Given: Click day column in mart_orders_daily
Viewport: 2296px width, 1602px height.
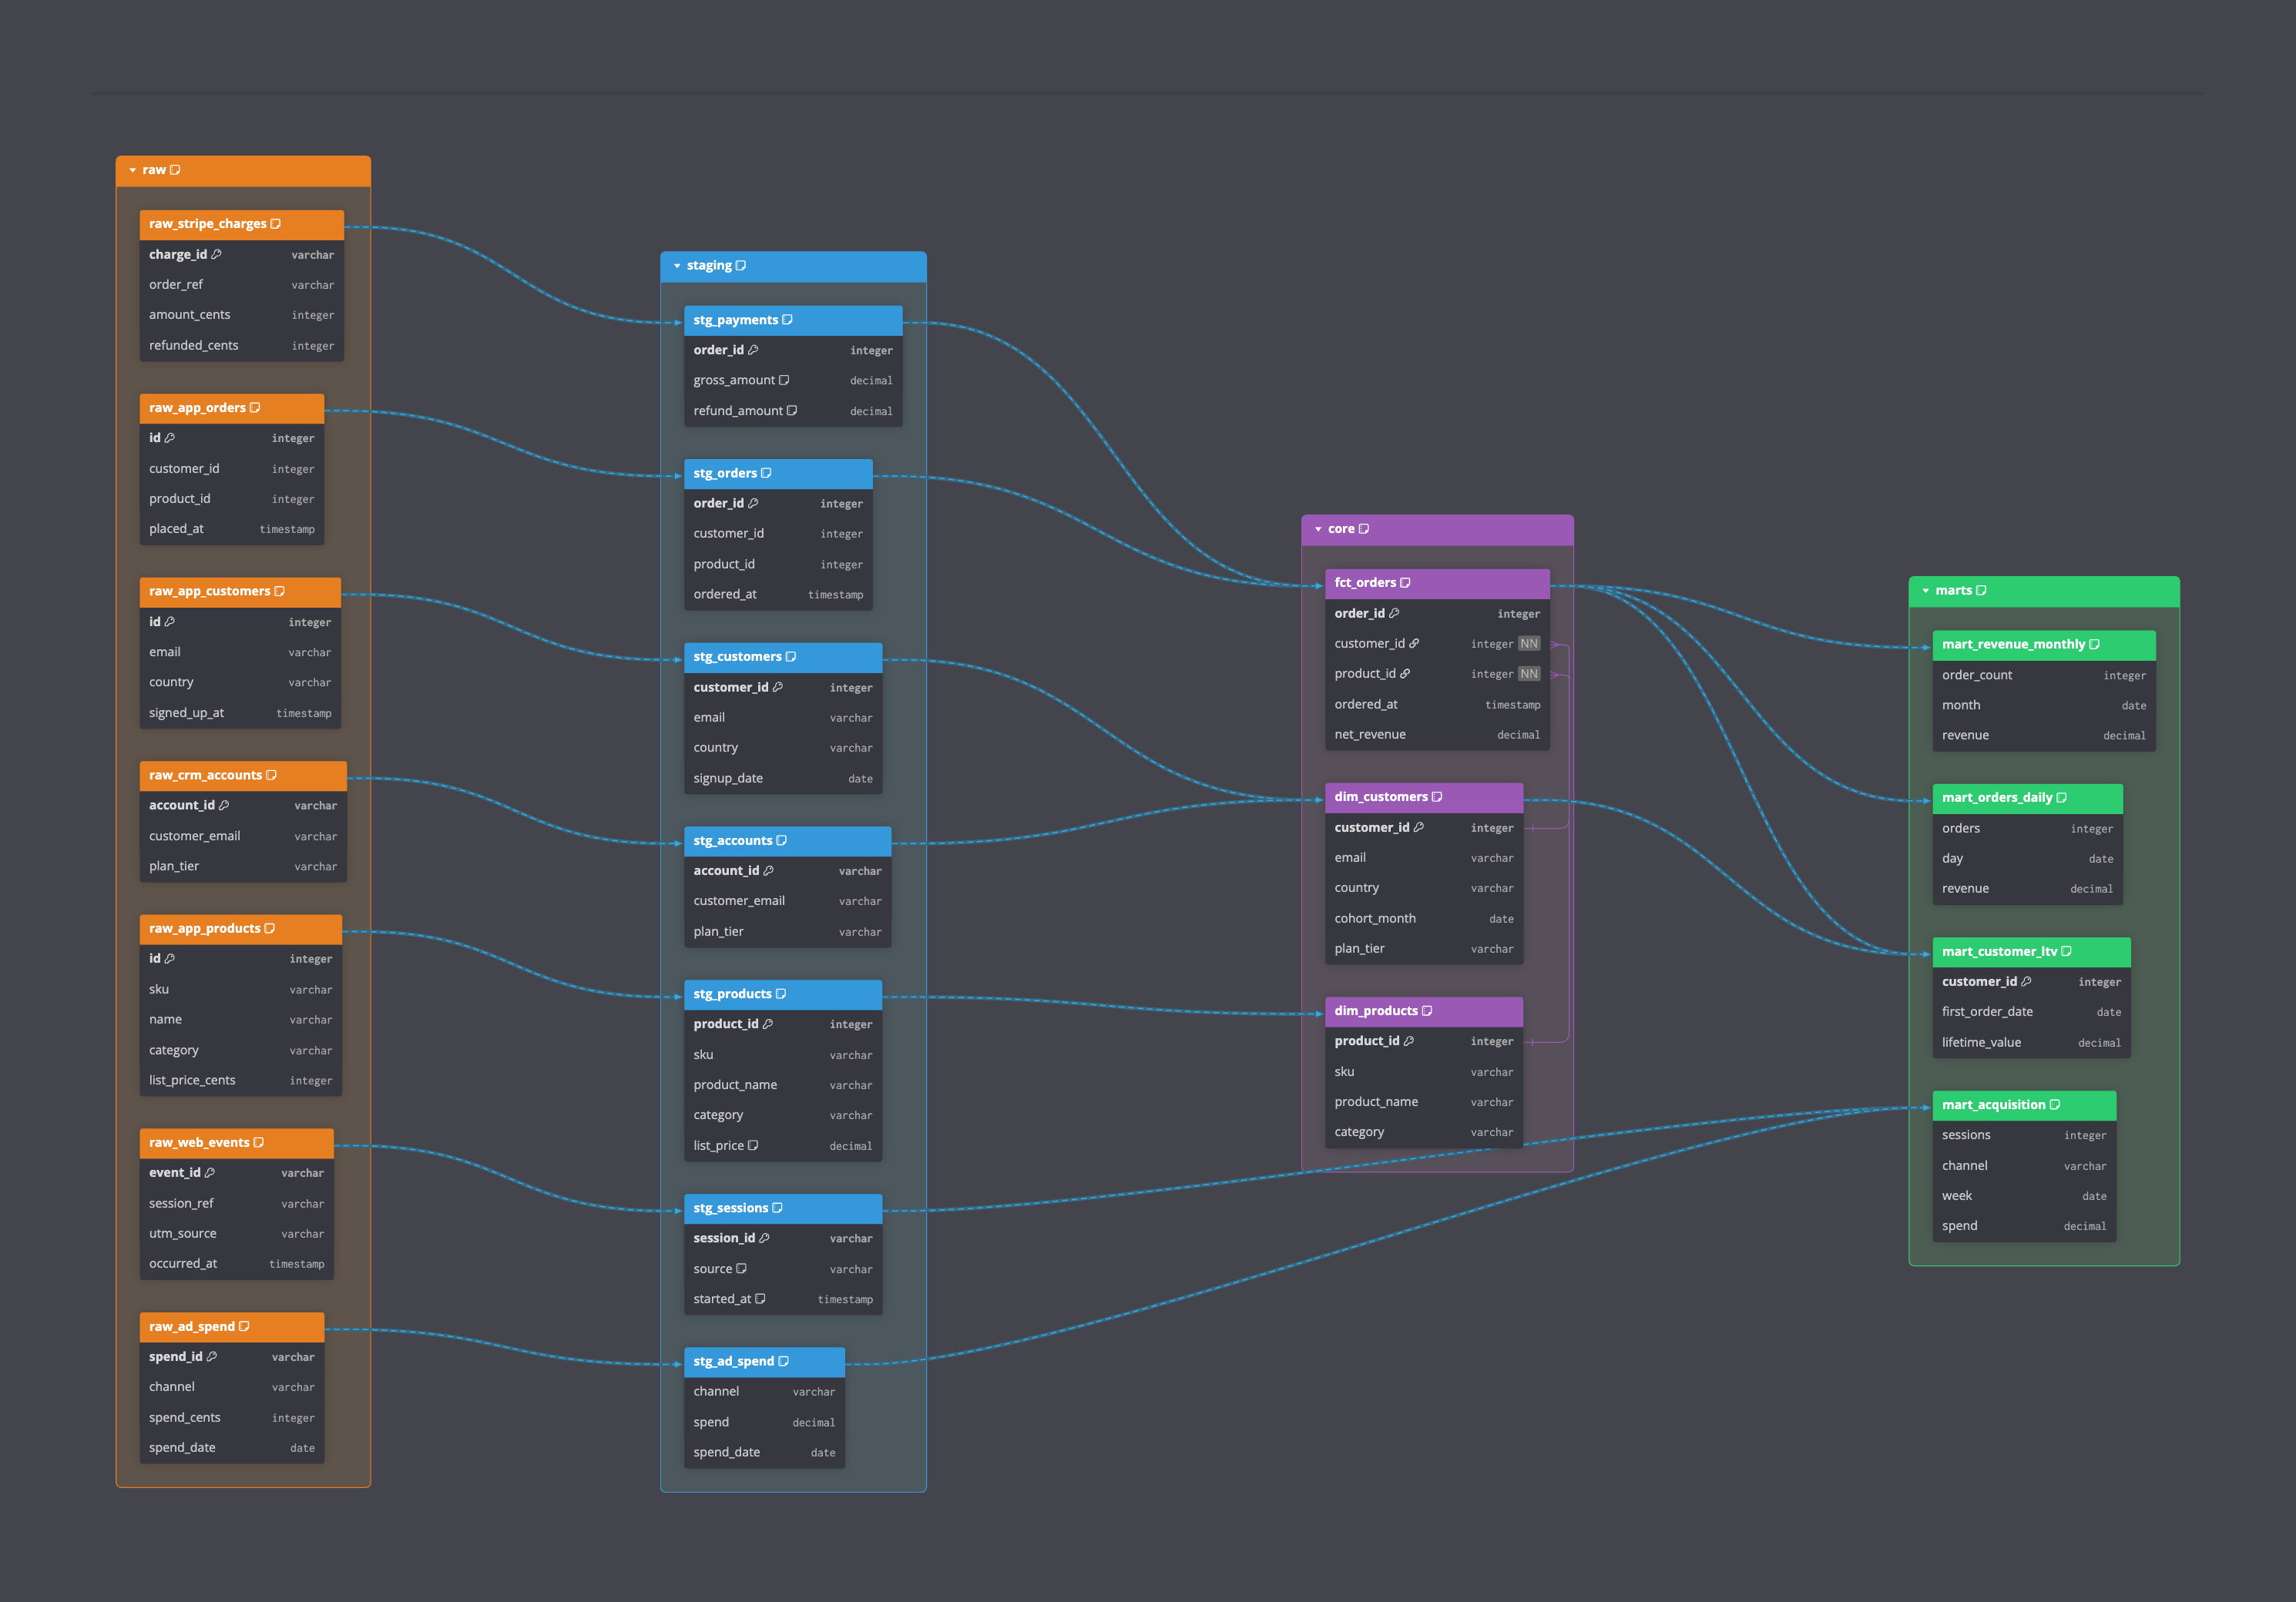Looking at the screenshot, I should tap(2028, 859).
